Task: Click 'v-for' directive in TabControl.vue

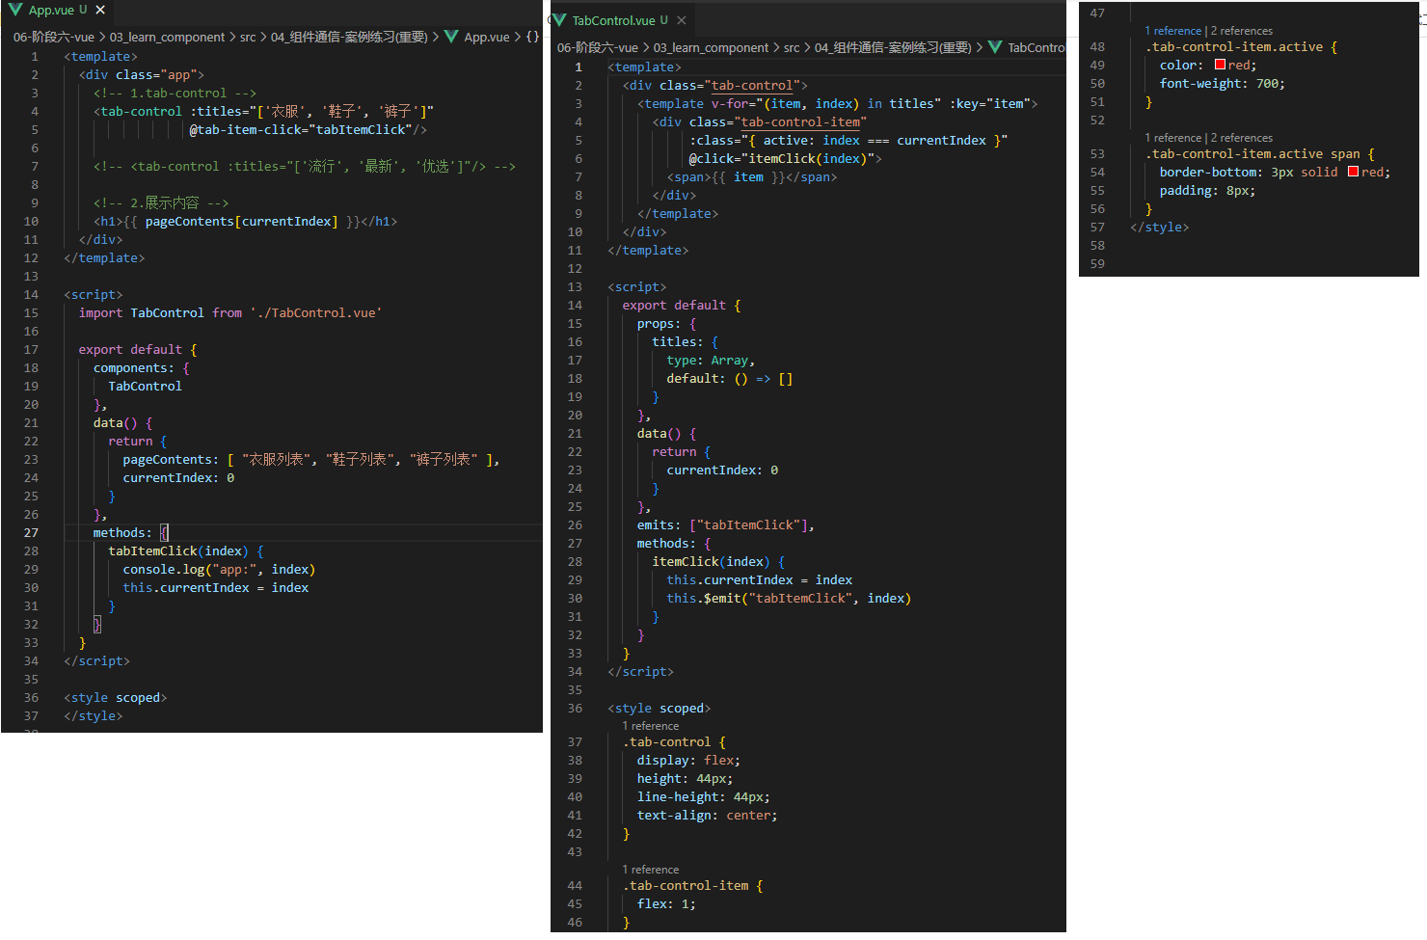Action: [x=730, y=103]
